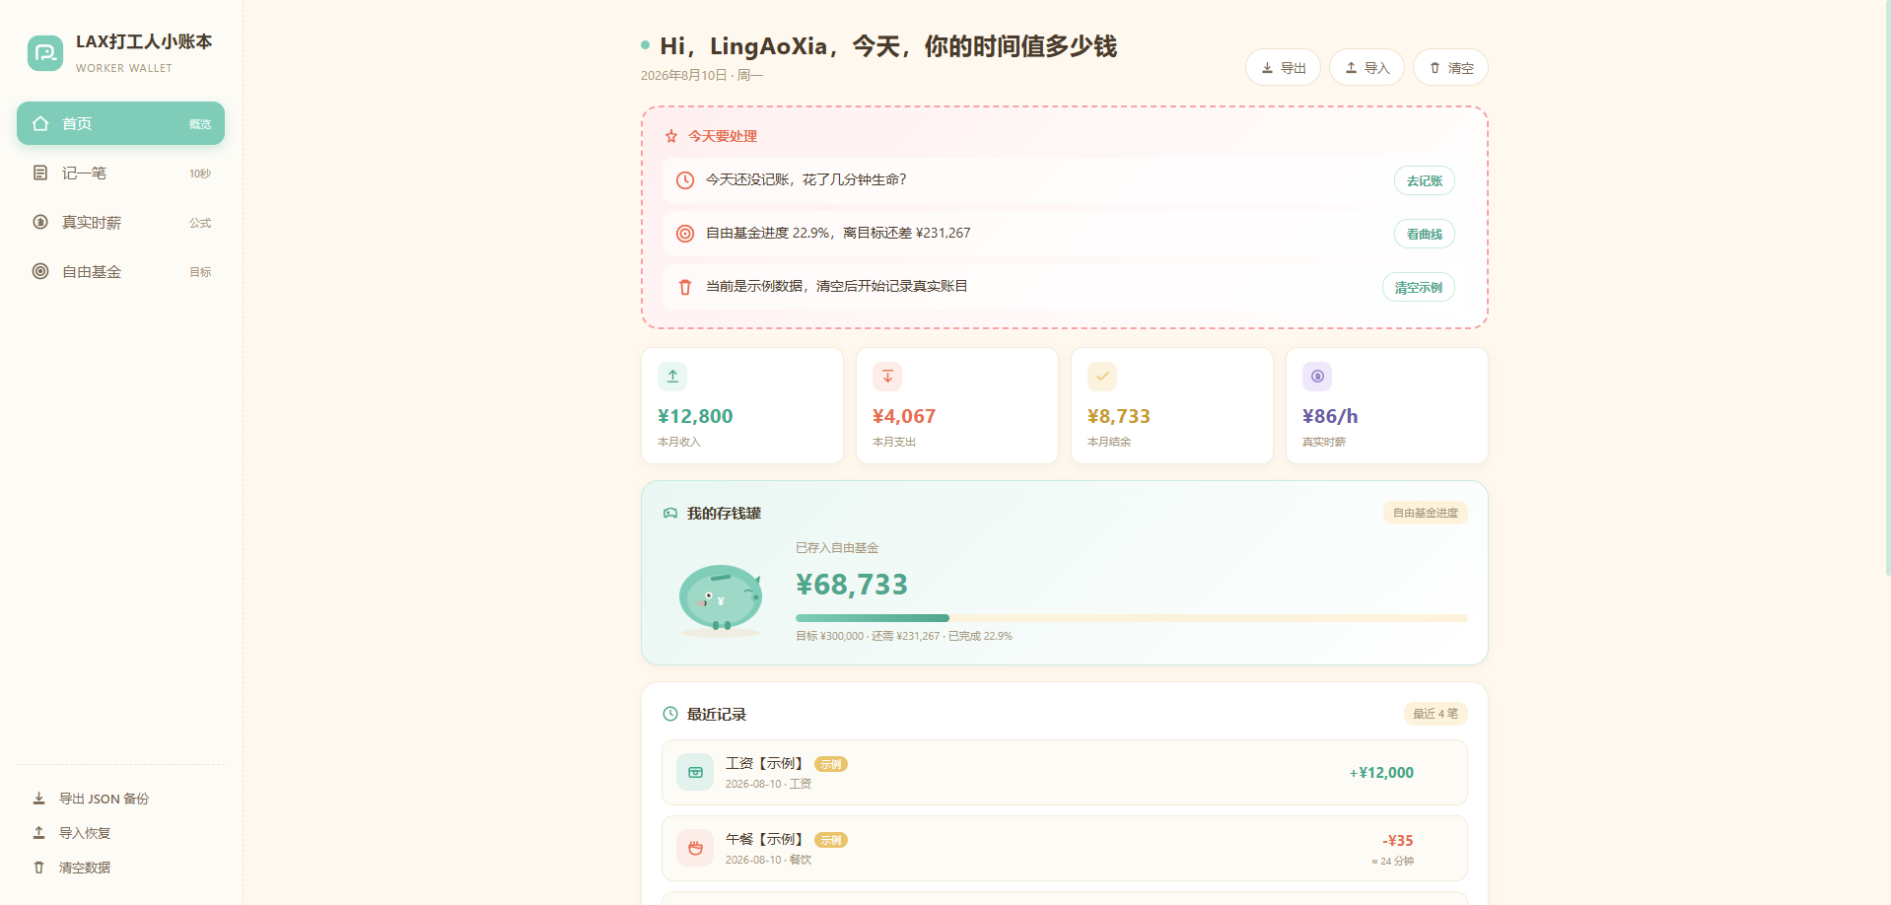The width and height of the screenshot is (1891, 905).
Task: Click the ¥8,733 balance value
Action: (1119, 416)
